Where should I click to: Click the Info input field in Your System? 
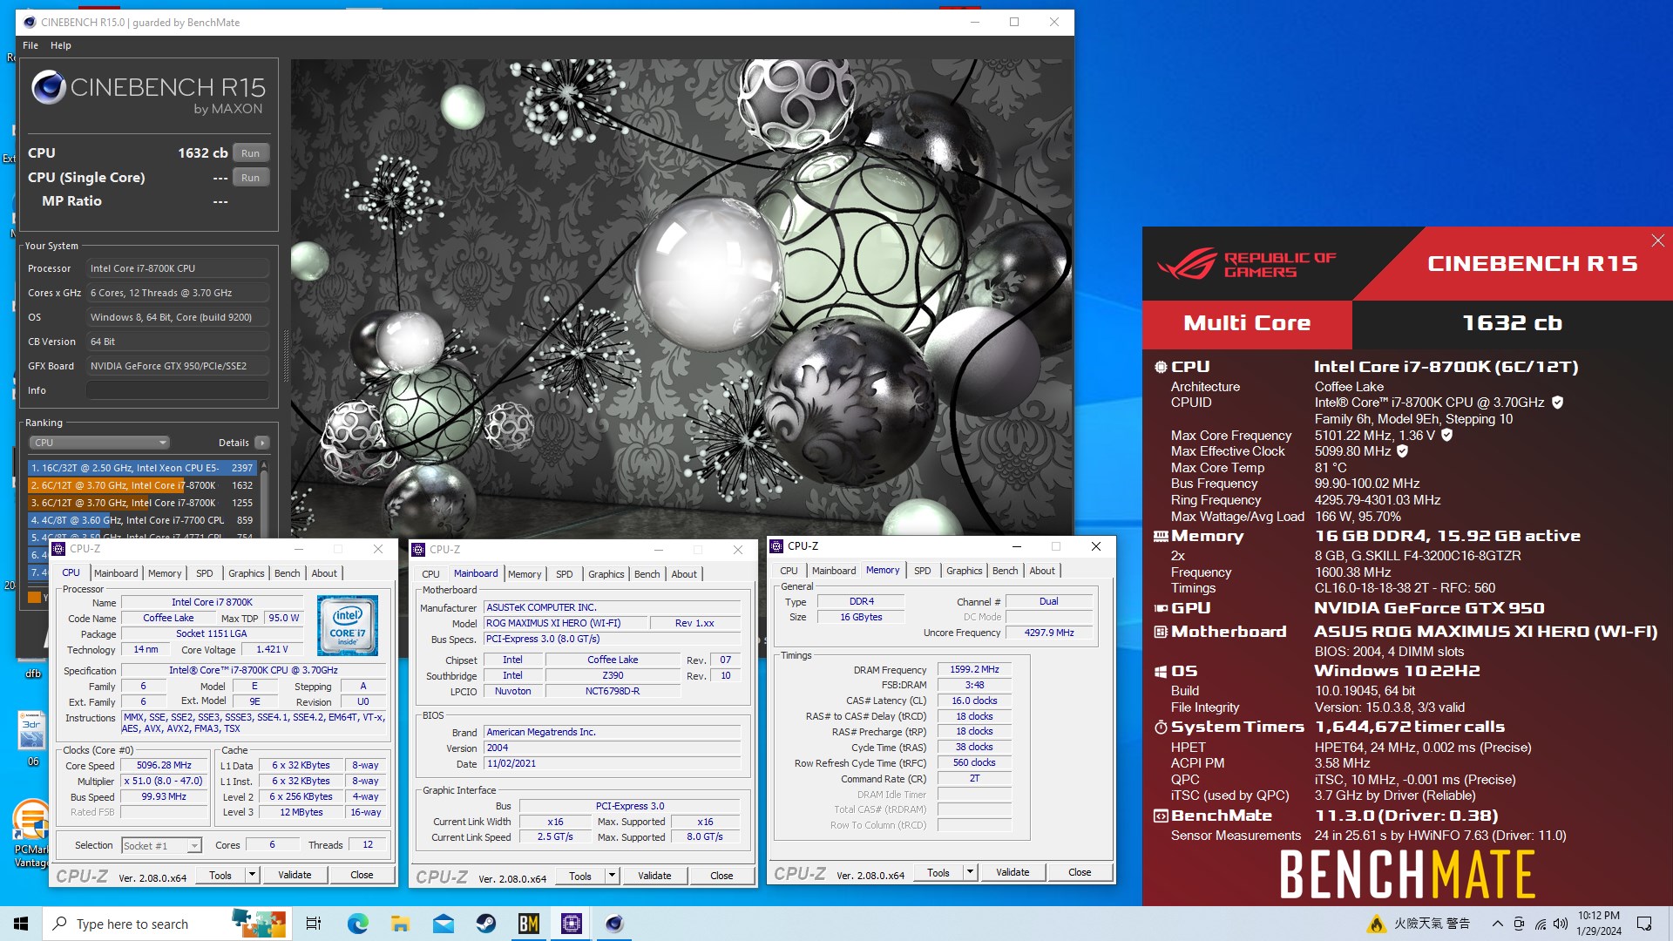pyautogui.click(x=178, y=390)
